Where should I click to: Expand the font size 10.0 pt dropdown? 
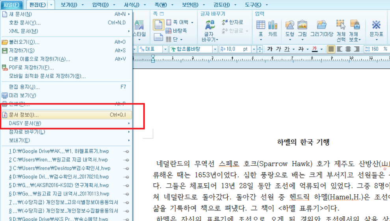pyautogui.click(x=253, y=49)
